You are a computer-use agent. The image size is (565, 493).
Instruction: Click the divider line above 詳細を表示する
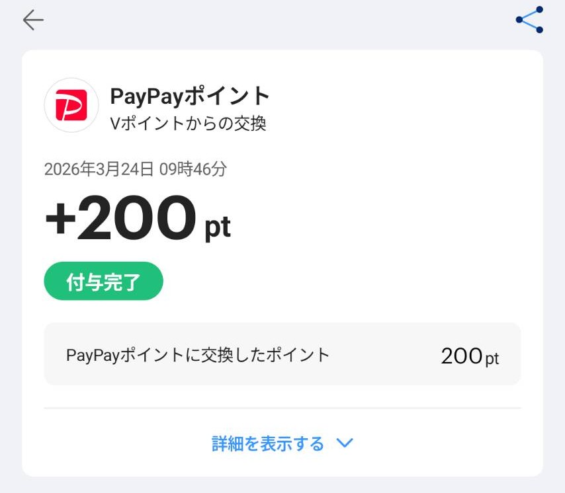point(282,408)
